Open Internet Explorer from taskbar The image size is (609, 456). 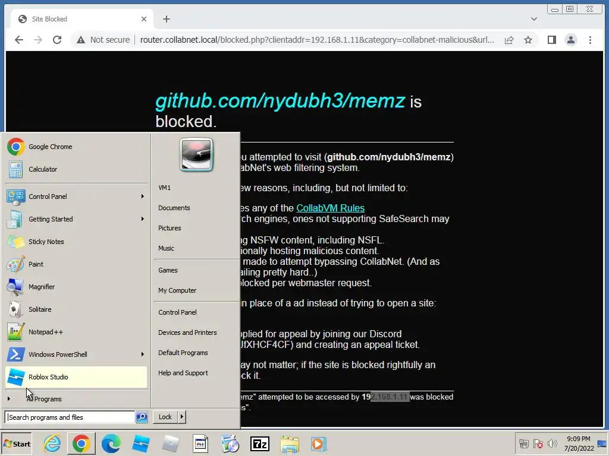[52, 444]
